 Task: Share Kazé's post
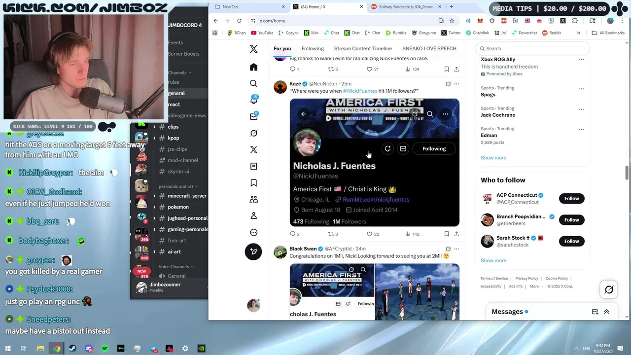(x=456, y=234)
